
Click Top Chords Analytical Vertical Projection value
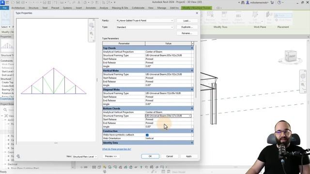[x=168, y=52]
